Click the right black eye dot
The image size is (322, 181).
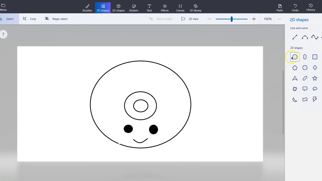tap(153, 129)
